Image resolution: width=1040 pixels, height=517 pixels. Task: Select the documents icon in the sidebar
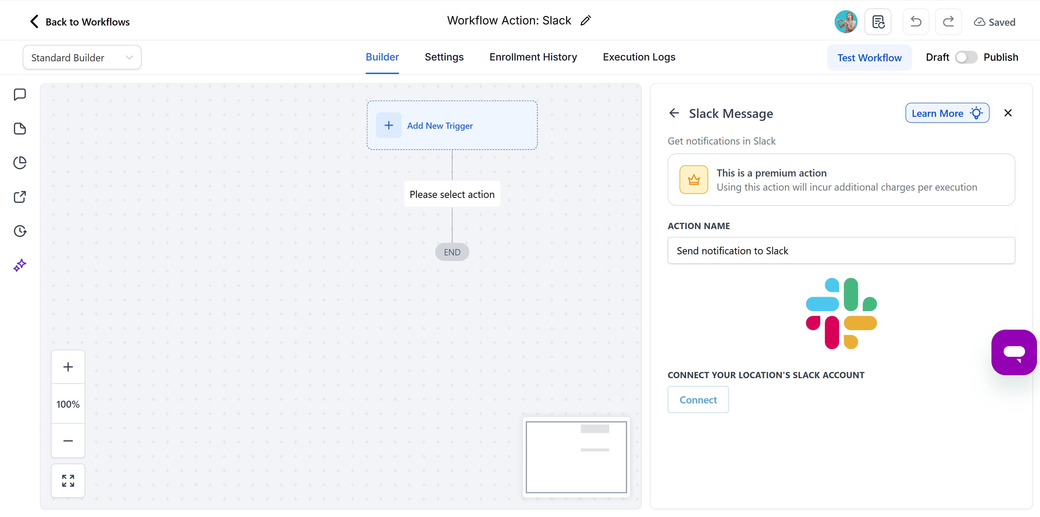point(19,128)
